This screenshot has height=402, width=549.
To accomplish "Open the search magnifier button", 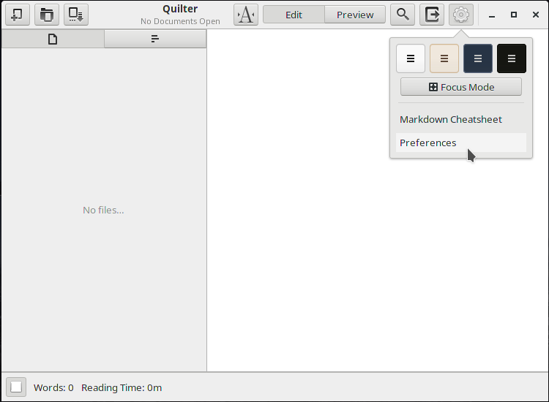I will pyautogui.click(x=403, y=15).
